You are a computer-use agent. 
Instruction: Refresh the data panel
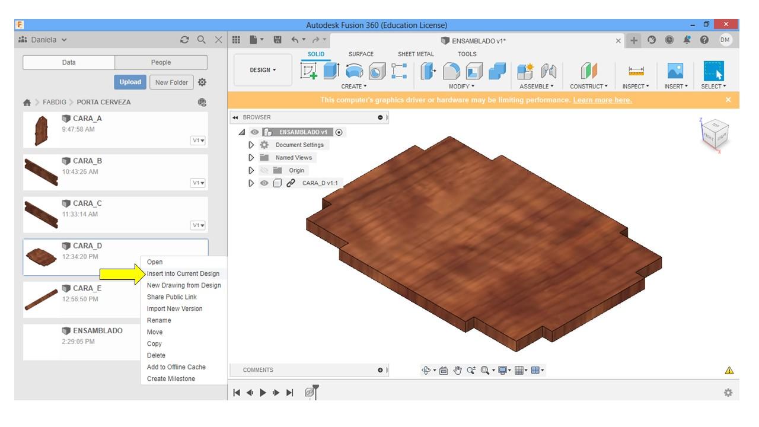(x=184, y=40)
